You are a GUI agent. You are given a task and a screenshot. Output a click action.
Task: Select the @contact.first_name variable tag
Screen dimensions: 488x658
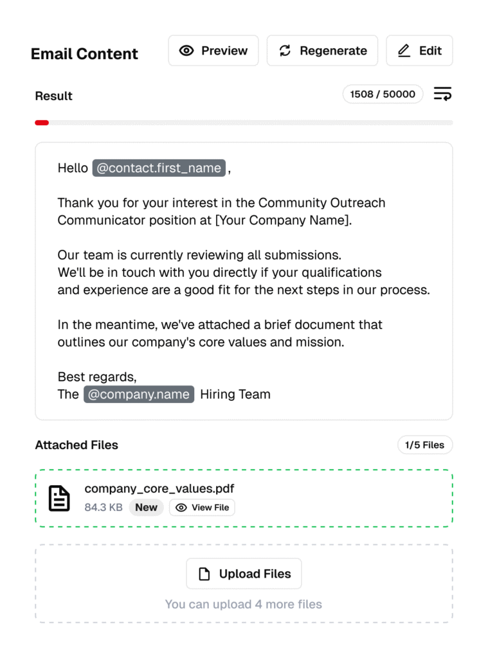point(159,168)
